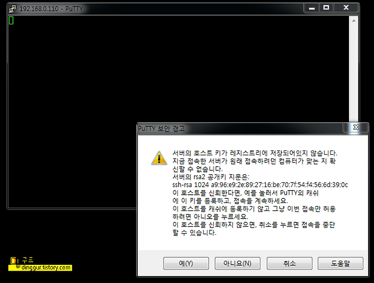Click the '서버의 호스트 키가 레지스트리에' message line
The width and height of the screenshot is (374, 283).
[x=255, y=153]
